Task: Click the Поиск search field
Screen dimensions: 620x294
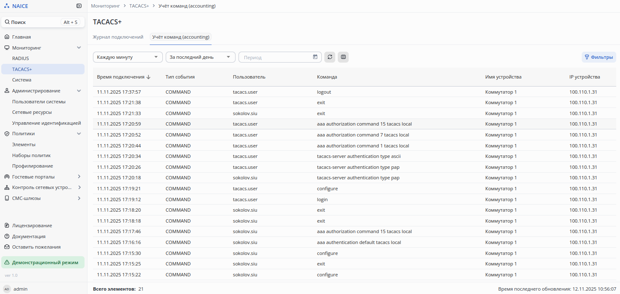Action: [x=34, y=22]
